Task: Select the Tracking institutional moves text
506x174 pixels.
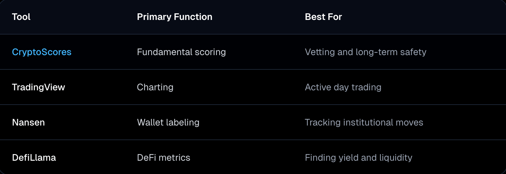Action: (364, 123)
